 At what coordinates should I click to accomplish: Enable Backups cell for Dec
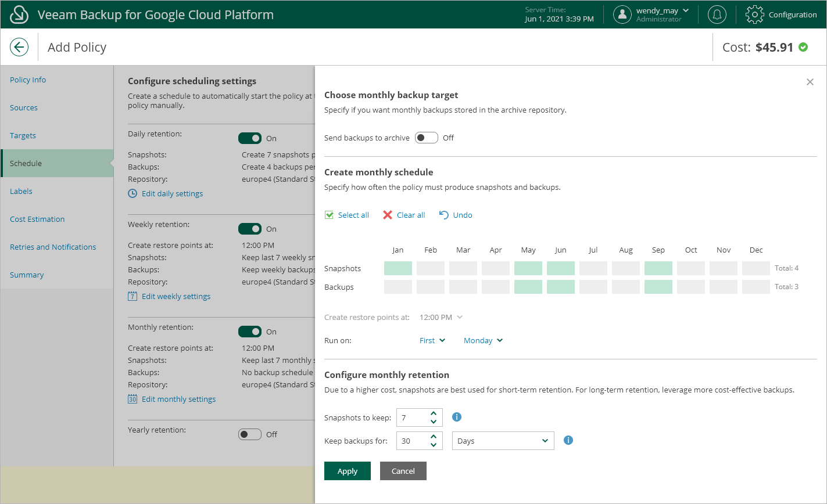point(756,287)
